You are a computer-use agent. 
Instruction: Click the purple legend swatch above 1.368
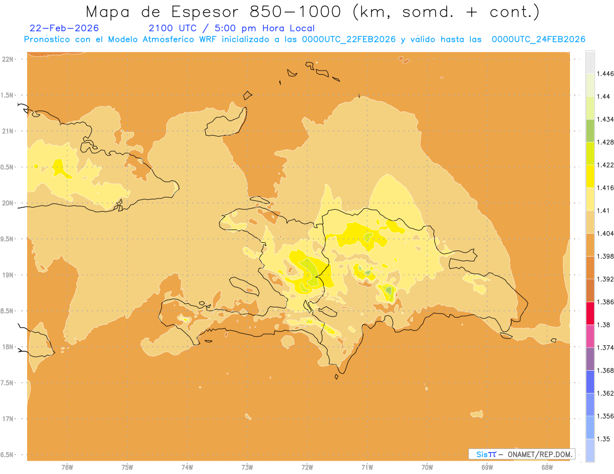590,358
